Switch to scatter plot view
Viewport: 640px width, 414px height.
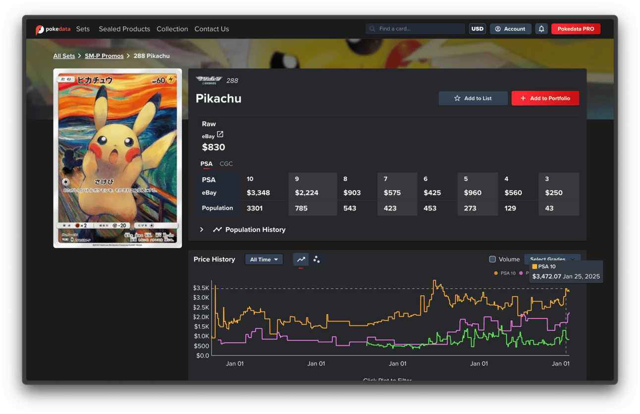click(x=317, y=259)
